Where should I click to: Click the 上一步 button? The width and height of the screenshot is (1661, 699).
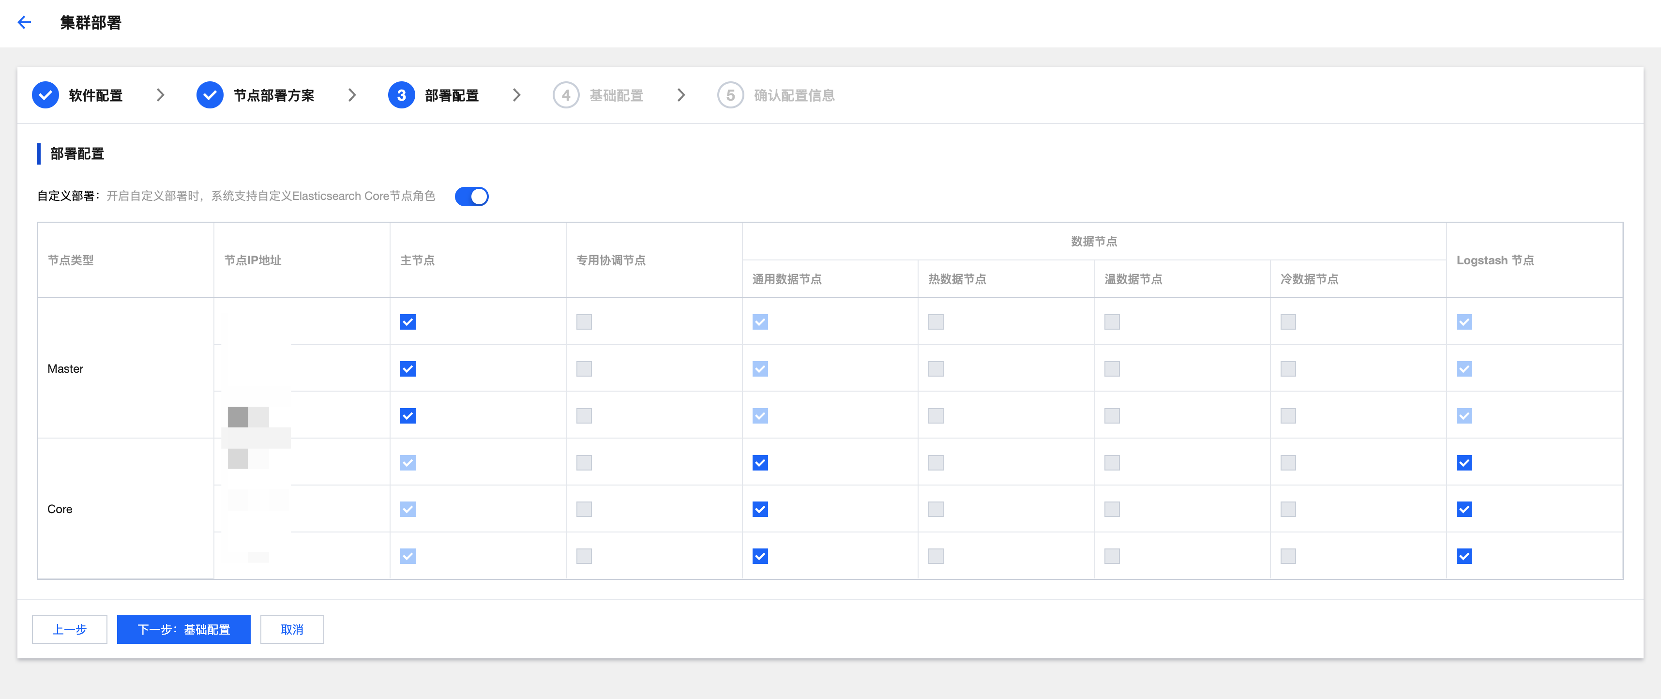(x=70, y=629)
